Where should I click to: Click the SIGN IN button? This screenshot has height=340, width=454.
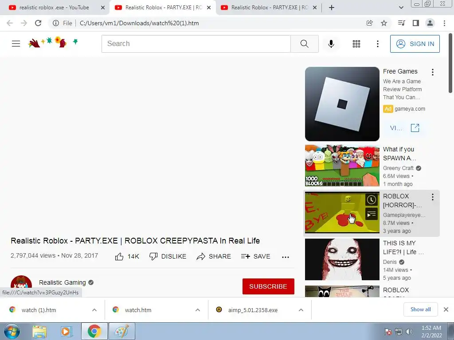415,44
